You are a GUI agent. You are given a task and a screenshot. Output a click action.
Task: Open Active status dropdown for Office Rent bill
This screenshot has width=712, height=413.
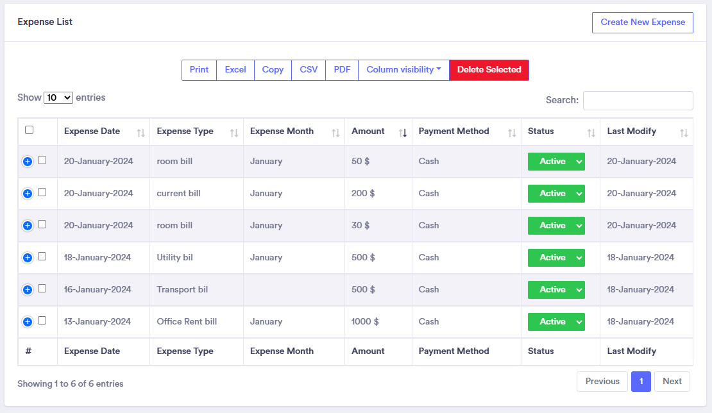click(x=555, y=322)
